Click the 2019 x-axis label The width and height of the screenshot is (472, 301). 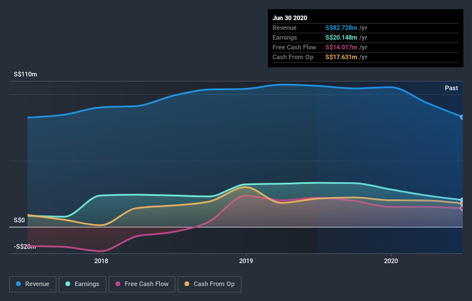coord(246,261)
